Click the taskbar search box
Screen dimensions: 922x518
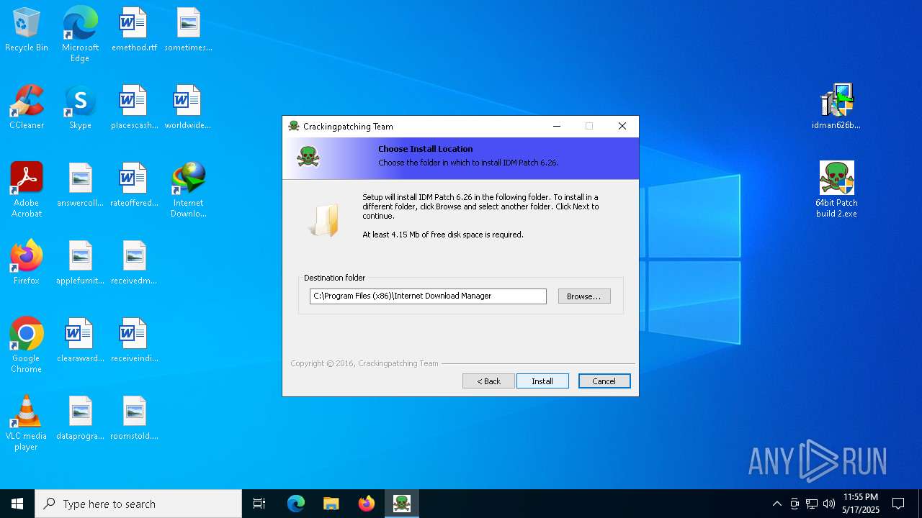(x=138, y=504)
